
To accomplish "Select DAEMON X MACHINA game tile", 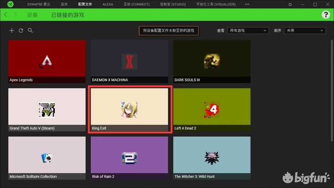I will pos(129,61).
